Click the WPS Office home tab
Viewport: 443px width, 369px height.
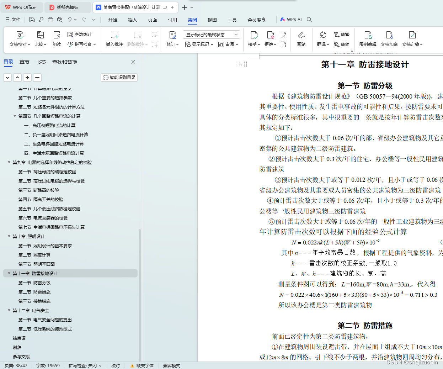(x=22, y=7)
